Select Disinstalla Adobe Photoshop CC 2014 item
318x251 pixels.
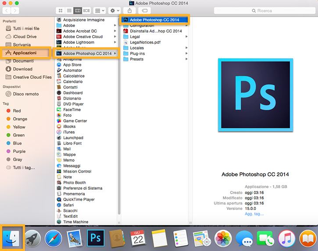click(155, 31)
